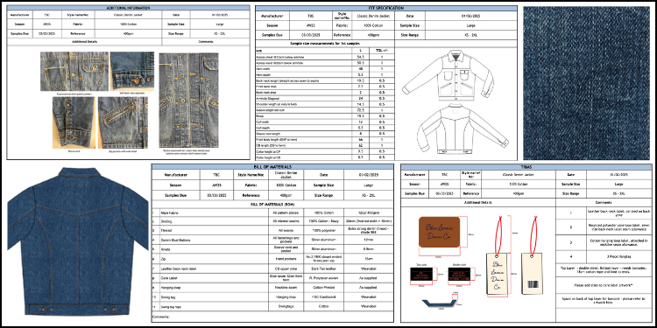Click the 'TRIMS' sheet title bar
Screen dimensions: 657x328
point(526,166)
